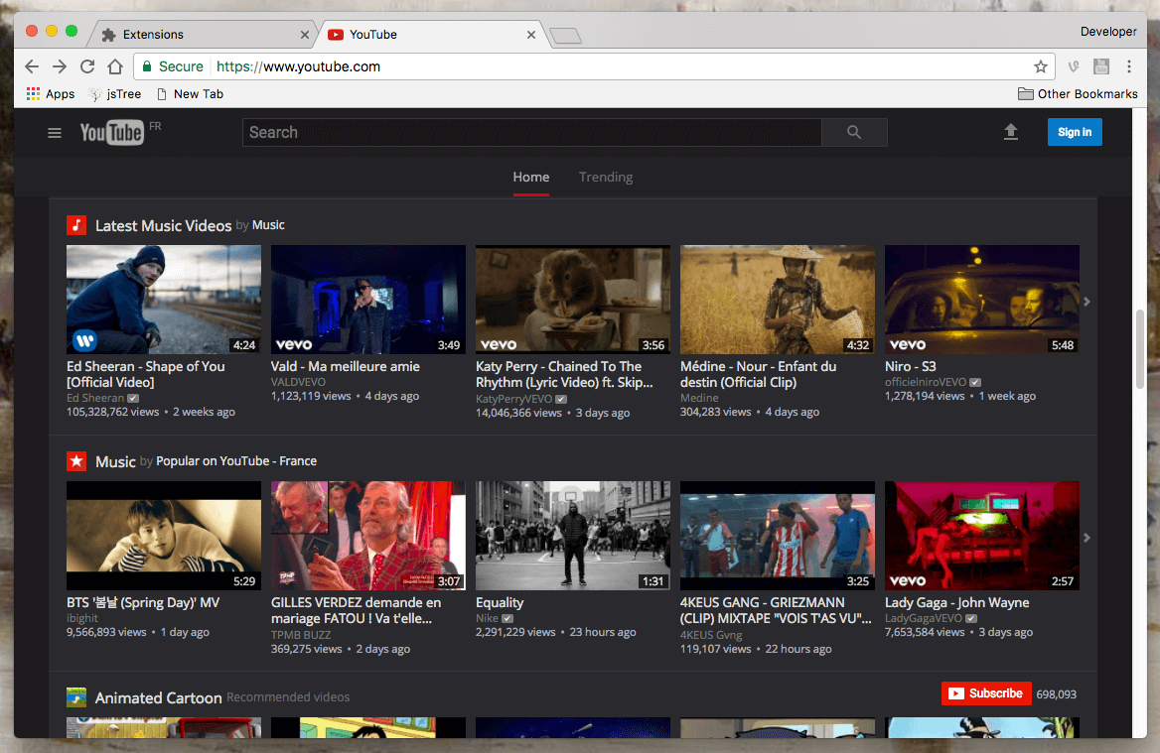The image size is (1160, 753).
Task: Switch to the Extensions browser tab
Action: [x=200, y=34]
